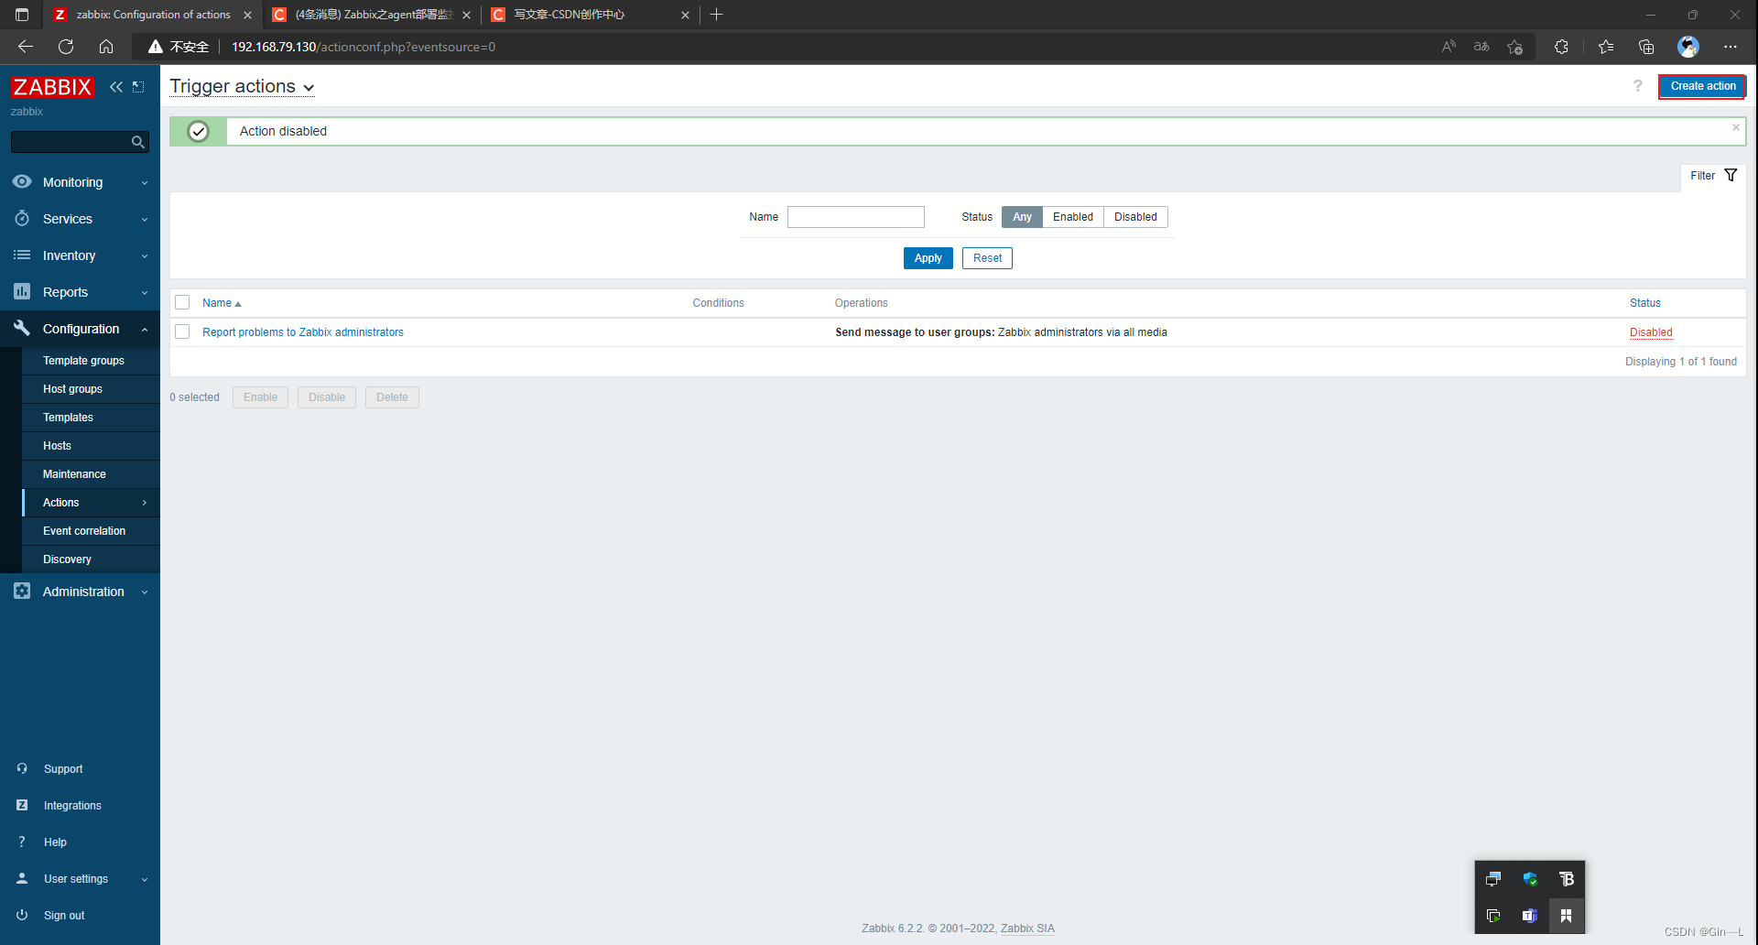This screenshot has width=1758, height=945.
Task: Click the Configuration wrench icon
Action: (22, 329)
